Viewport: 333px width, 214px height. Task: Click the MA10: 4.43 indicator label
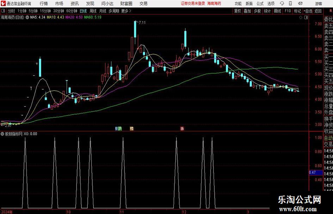tap(55, 17)
